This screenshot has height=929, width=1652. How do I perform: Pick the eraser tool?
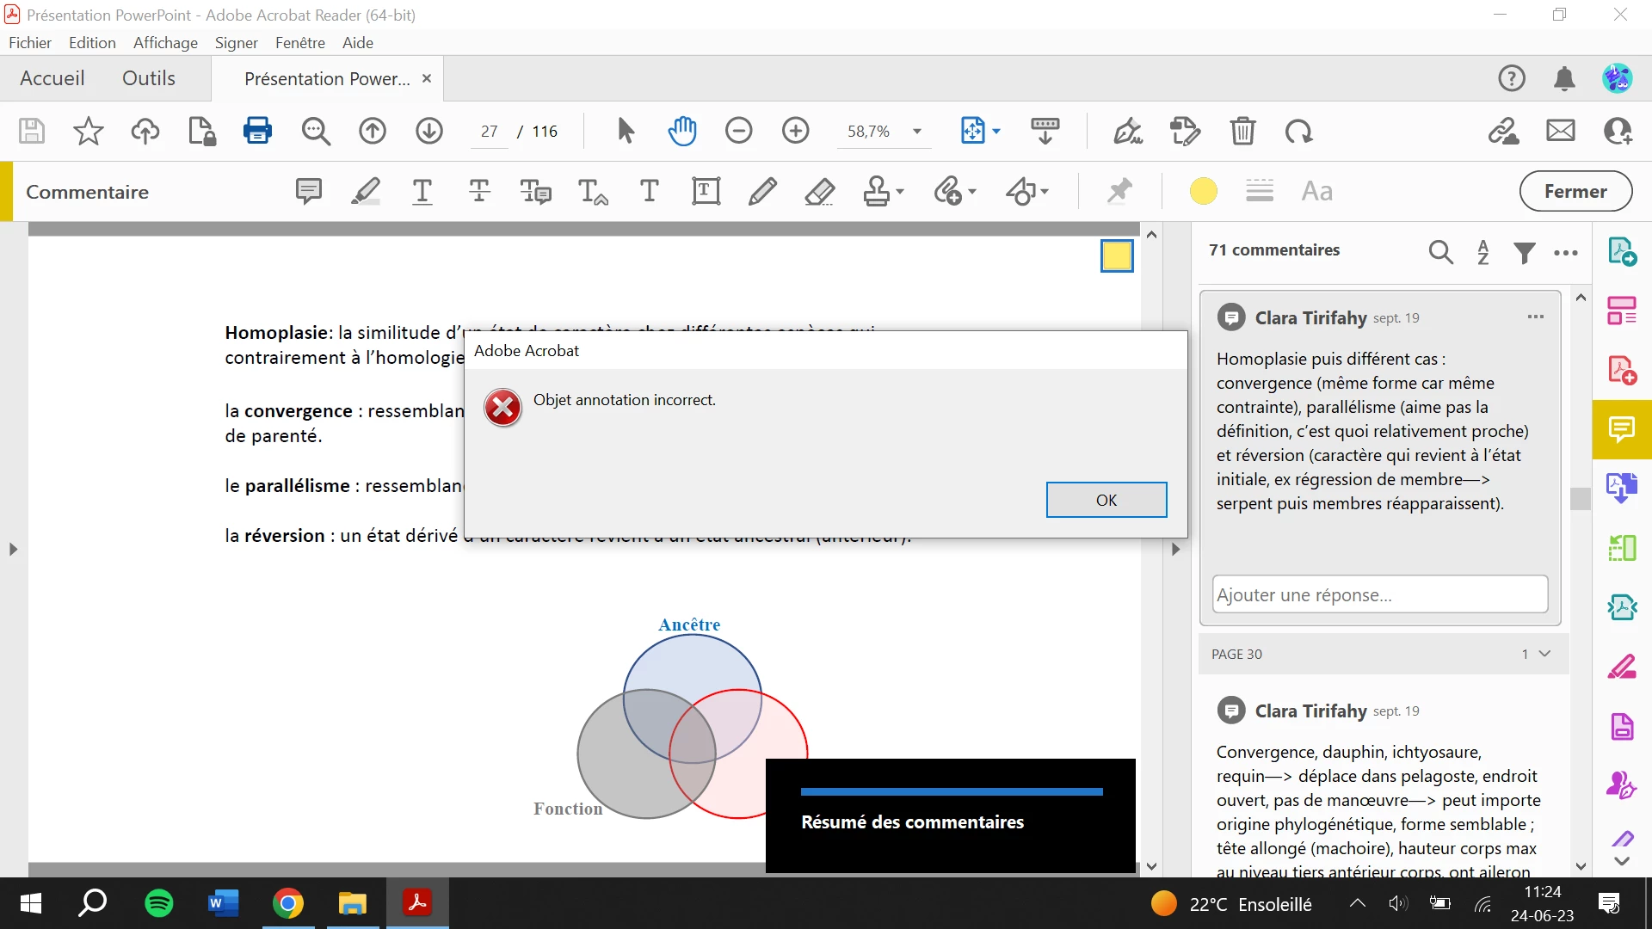(x=819, y=191)
